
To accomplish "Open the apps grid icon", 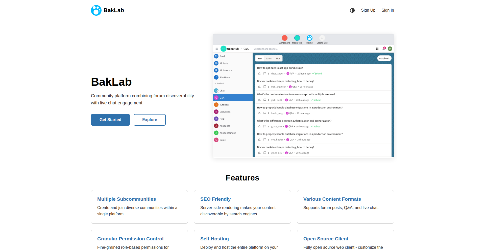I will click(x=377, y=49).
